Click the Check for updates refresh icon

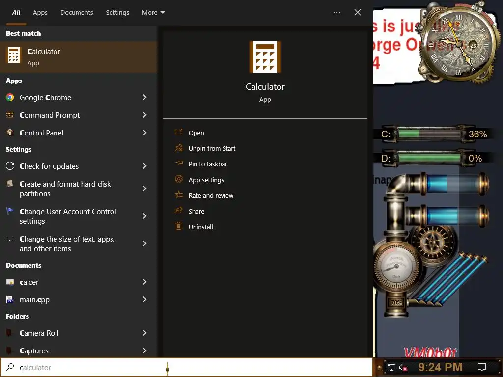point(10,166)
